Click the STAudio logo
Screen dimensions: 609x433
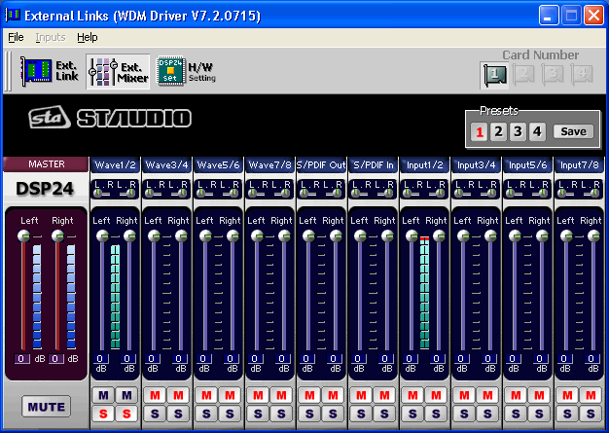click(x=110, y=118)
